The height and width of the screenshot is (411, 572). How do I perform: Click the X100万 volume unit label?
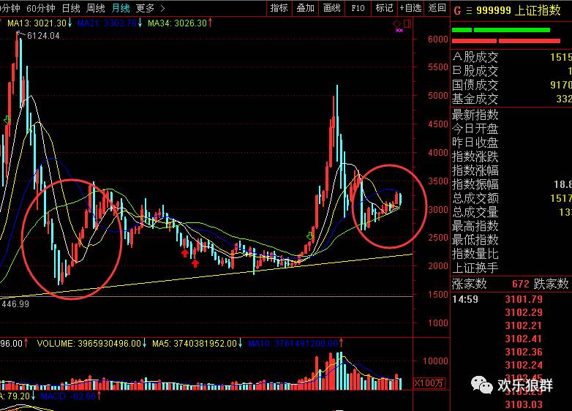tap(427, 382)
